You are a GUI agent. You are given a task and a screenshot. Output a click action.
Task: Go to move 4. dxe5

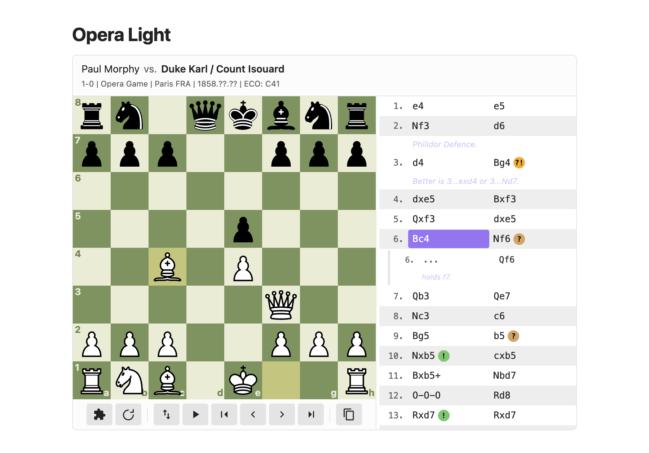pos(449,199)
